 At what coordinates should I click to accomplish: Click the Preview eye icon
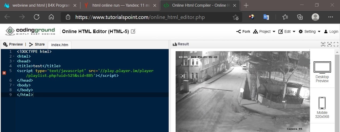point(5,44)
